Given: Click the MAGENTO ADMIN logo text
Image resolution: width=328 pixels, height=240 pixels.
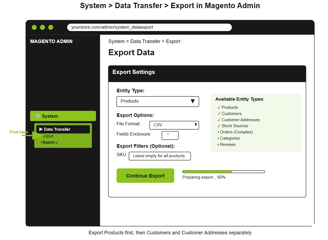Looking at the screenshot, I should [x=51, y=41].
